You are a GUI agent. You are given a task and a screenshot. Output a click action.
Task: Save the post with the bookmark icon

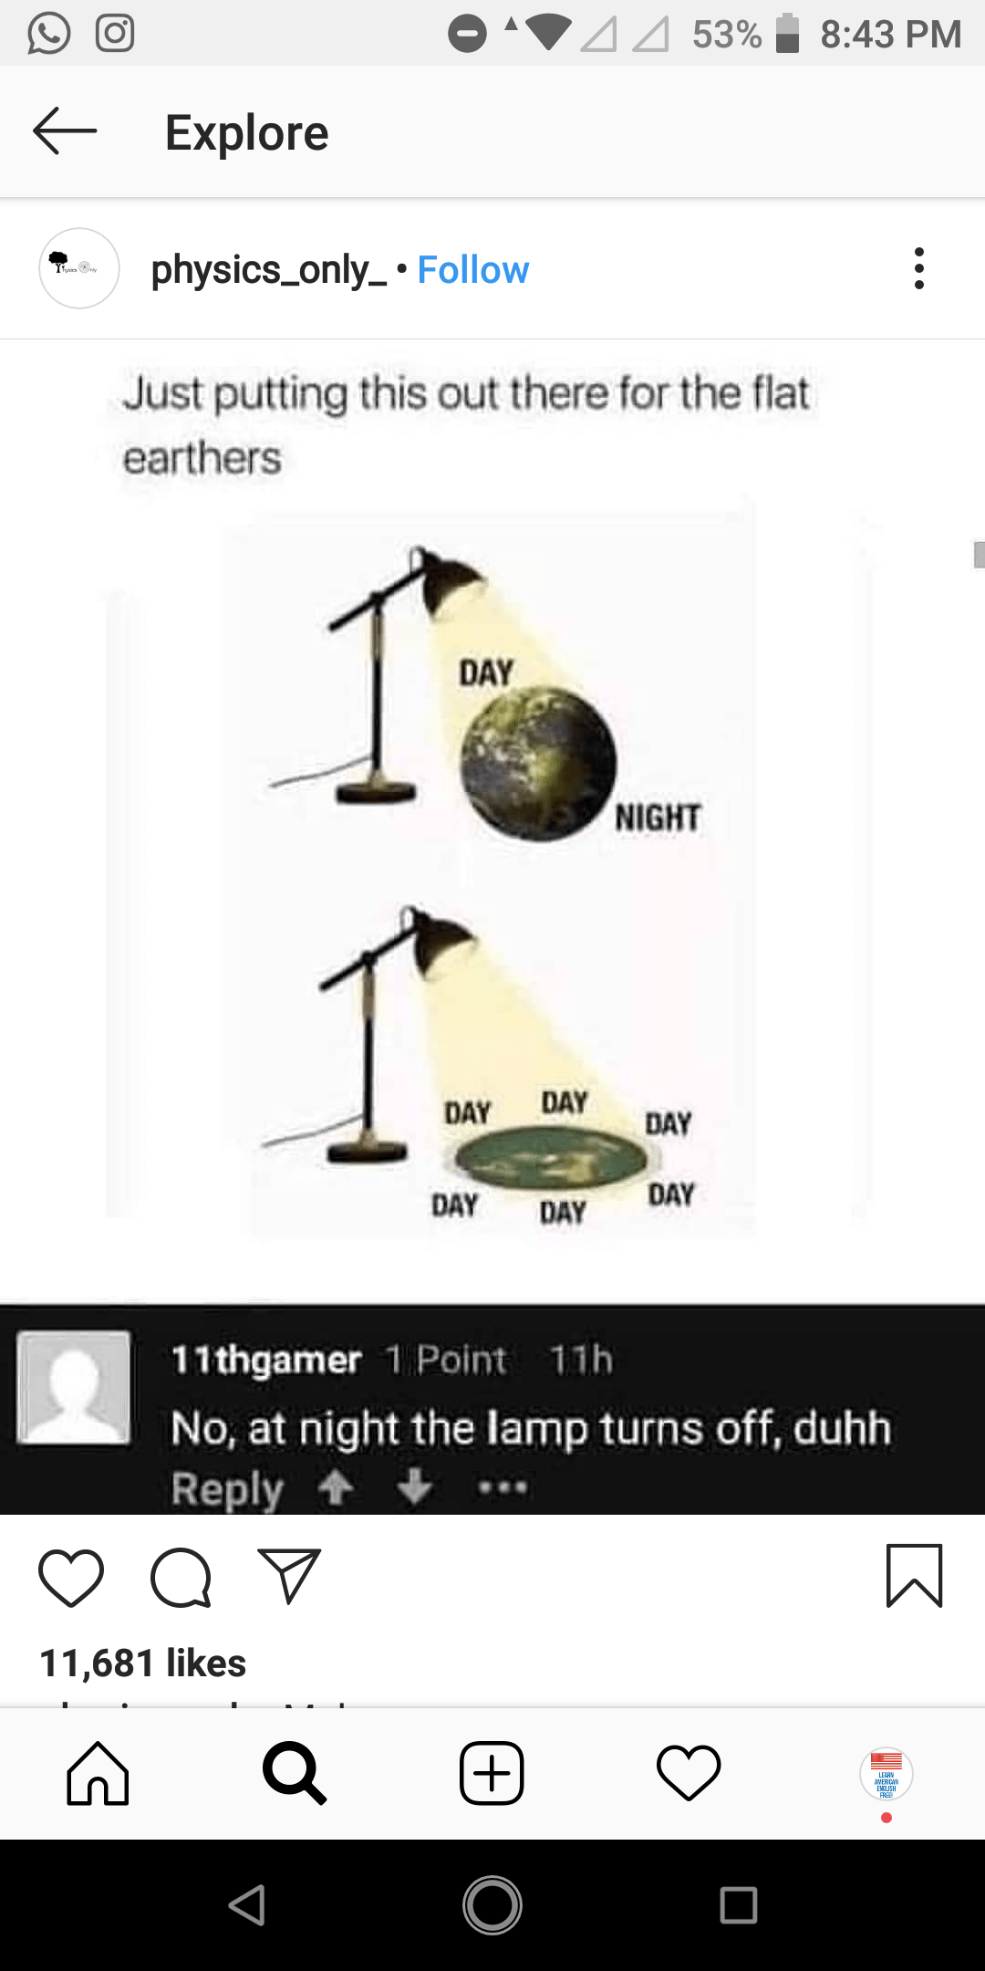pos(914,1576)
